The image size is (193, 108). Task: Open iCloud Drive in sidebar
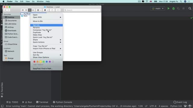11,44
